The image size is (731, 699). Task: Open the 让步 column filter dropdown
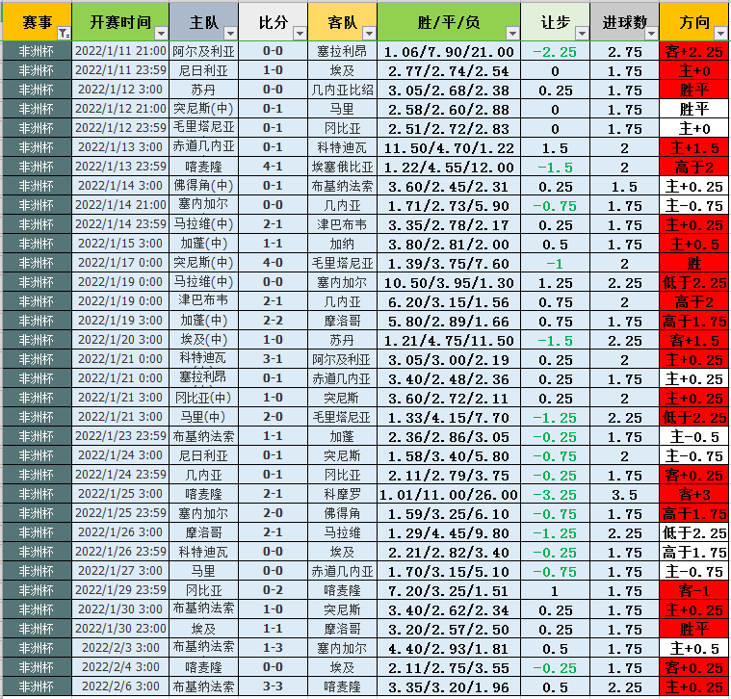[582, 34]
